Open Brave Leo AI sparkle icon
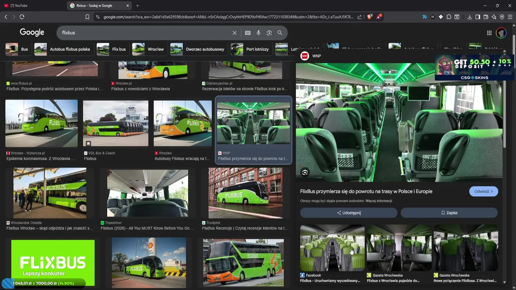Viewport: 516px width, 290px height. tap(494, 17)
